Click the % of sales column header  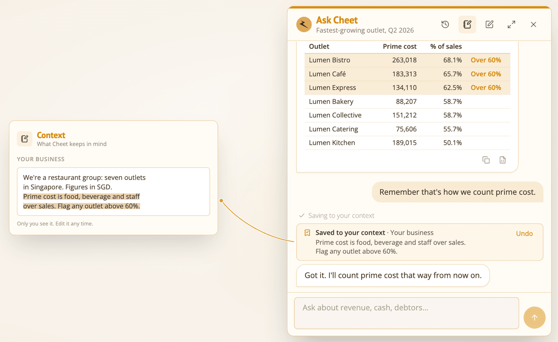click(x=446, y=46)
